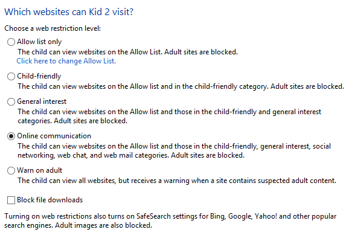This screenshot has height=241, width=361.
Task: Choose the Child-friendly radio button
Action: point(11,76)
